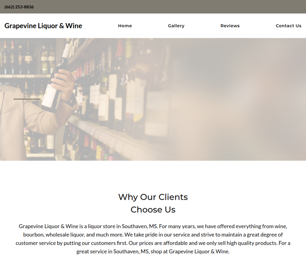
Task: Click the bottles on the top-left shelf
Action: point(27,57)
